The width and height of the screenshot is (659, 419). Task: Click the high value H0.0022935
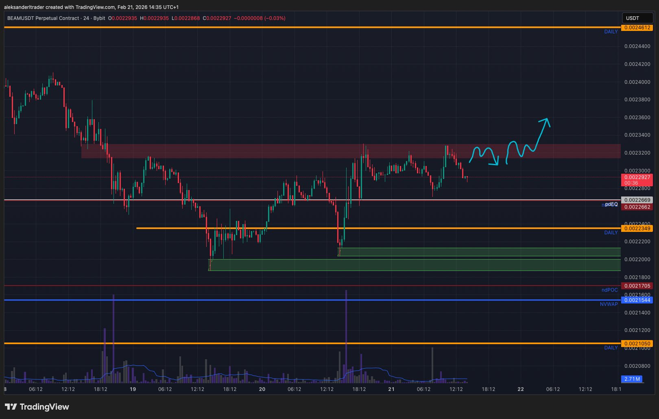coord(154,18)
